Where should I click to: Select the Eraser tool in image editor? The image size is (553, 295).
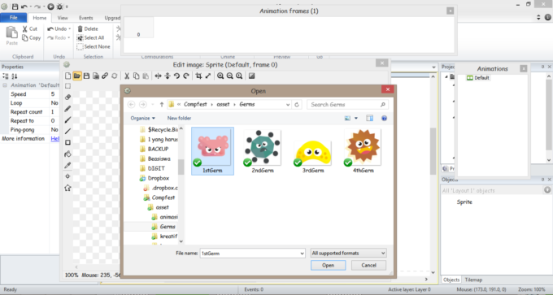point(68,98)
